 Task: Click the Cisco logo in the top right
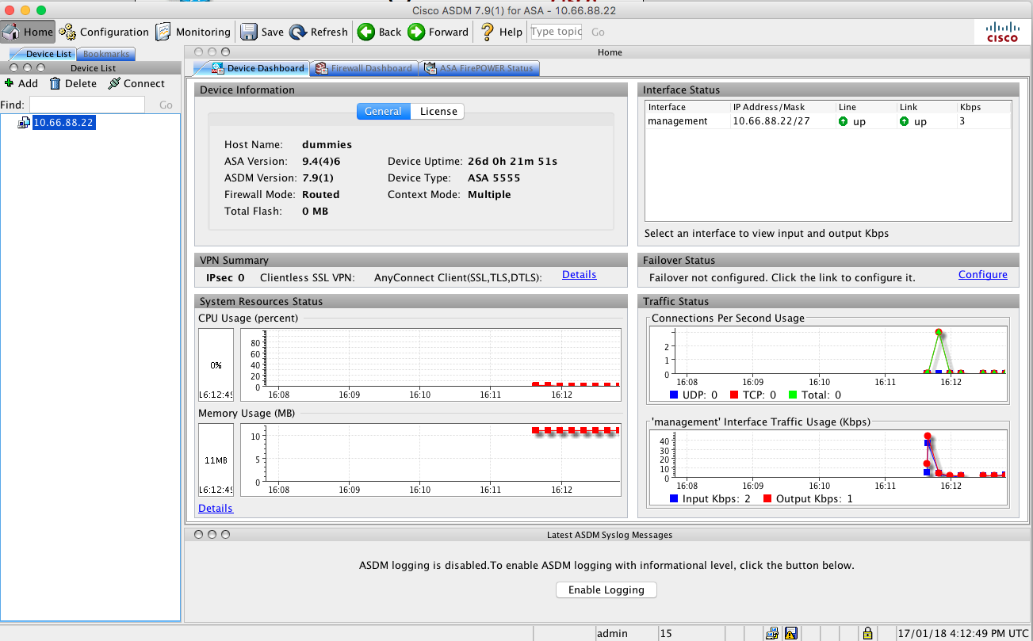(x=1002, y=32)
